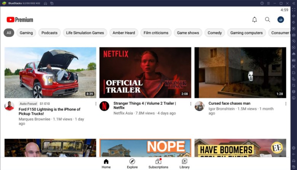Choose the Film criticisms chip
The height and width of the screenshot is (170, 297).
click(156, 33)
